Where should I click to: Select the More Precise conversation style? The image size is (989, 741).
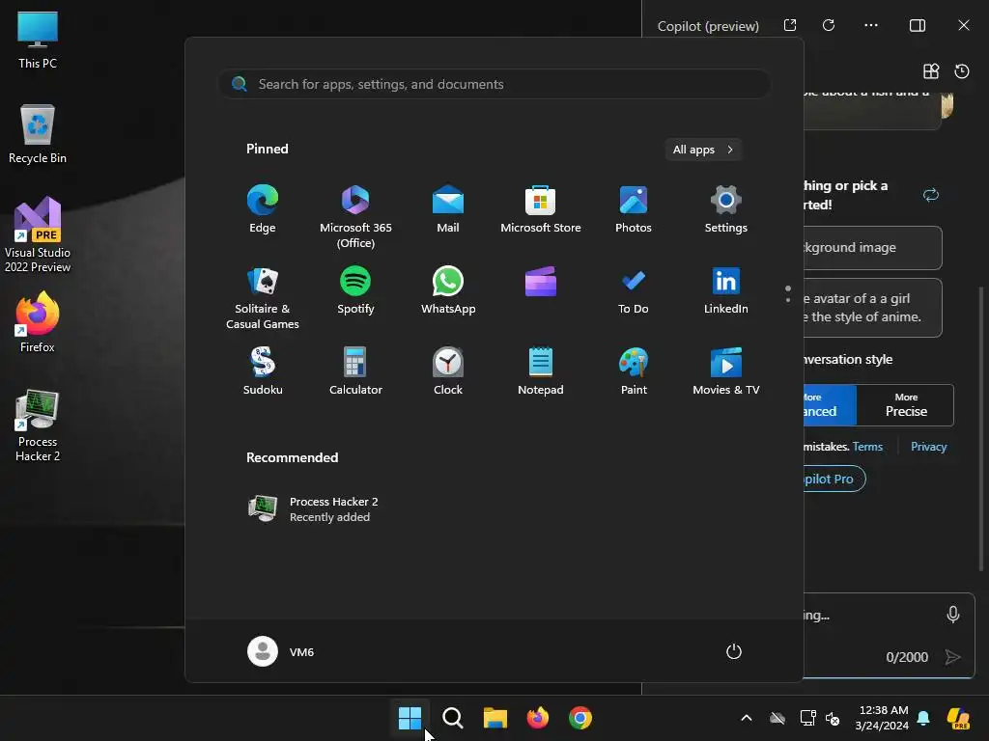click(x=905, y=405)
